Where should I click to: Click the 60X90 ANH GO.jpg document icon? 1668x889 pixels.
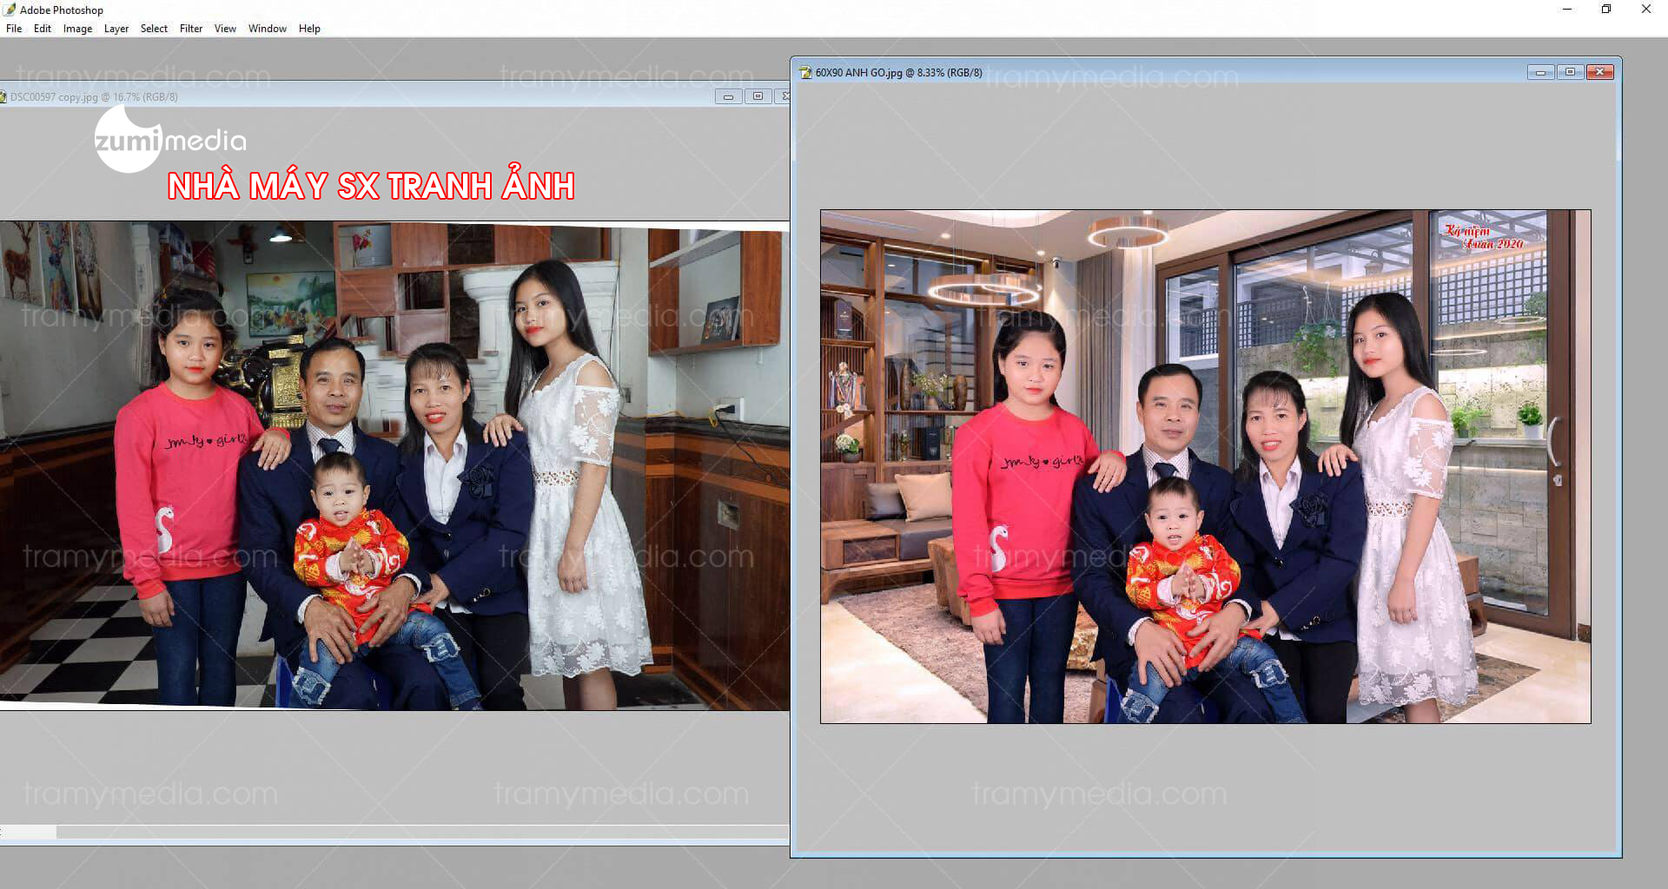point(804,73)
